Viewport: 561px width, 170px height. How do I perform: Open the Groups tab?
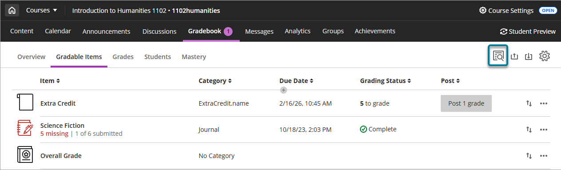pyautogui.click(x=333, y=31)
